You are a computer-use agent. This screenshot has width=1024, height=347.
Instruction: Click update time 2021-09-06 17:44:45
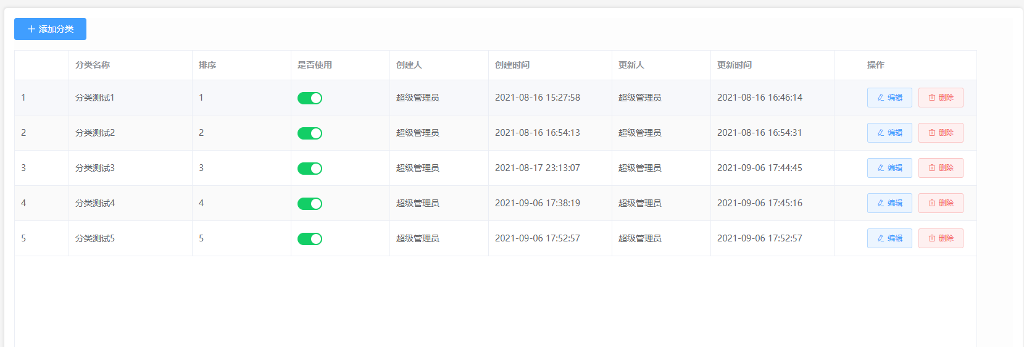[x=760, y=168]
